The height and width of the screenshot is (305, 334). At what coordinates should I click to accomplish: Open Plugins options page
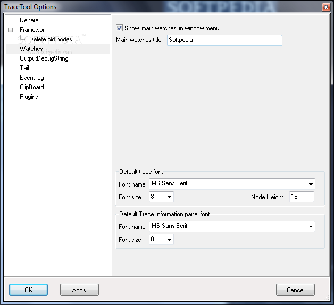[x=29, y=97]
